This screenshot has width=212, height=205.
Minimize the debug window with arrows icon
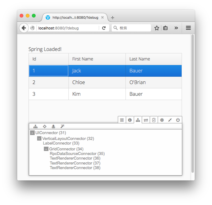(170, 120)
